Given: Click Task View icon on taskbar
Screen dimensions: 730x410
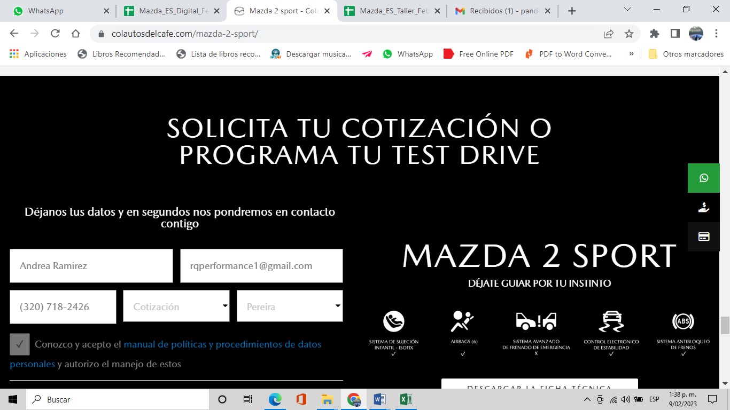Looking at the screenshot, I should coord(248,399).
